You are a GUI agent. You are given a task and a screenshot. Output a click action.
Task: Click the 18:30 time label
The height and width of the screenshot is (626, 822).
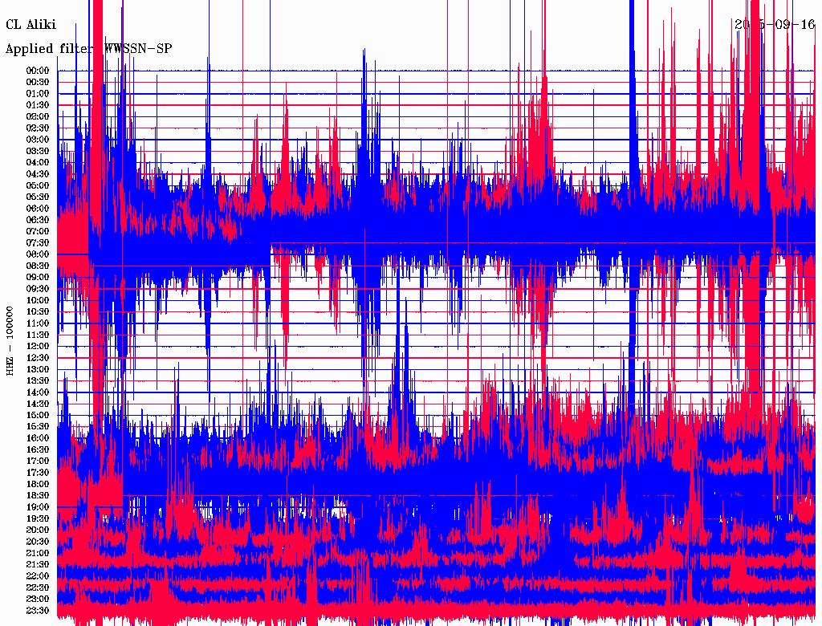[38, 496]
